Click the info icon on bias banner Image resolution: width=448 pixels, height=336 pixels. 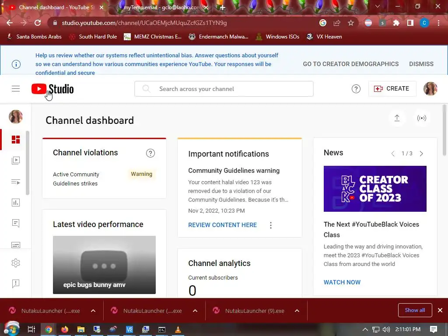(x=16, y=64)
